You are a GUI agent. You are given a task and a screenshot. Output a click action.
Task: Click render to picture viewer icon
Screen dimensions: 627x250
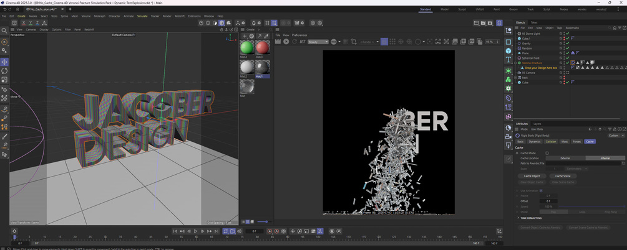click(483, 23)
